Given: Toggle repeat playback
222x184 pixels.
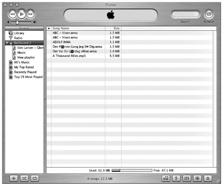Looking at the screenshot, I should point(35,178).
